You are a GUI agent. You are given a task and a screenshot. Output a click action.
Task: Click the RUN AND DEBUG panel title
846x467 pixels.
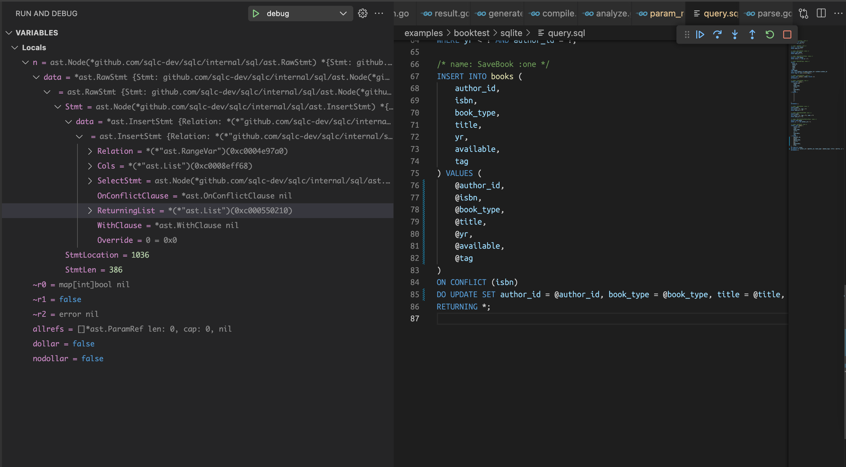coord(46,14)
